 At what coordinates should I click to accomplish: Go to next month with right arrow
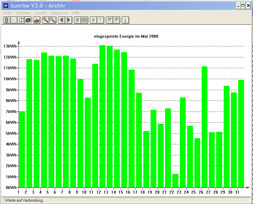click(68, 20)
